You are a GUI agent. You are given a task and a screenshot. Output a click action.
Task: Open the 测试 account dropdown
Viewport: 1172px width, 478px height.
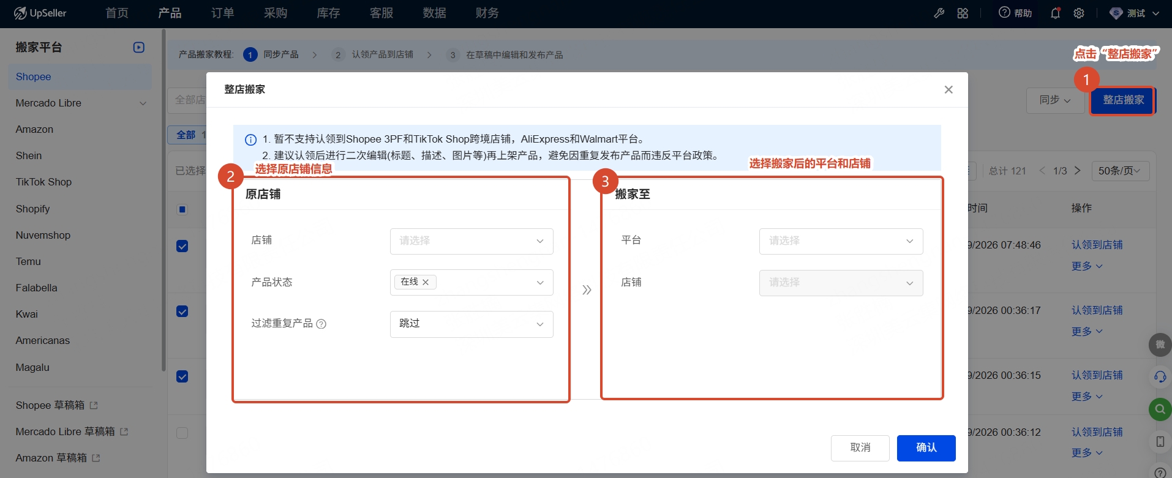pos(1135,13)
